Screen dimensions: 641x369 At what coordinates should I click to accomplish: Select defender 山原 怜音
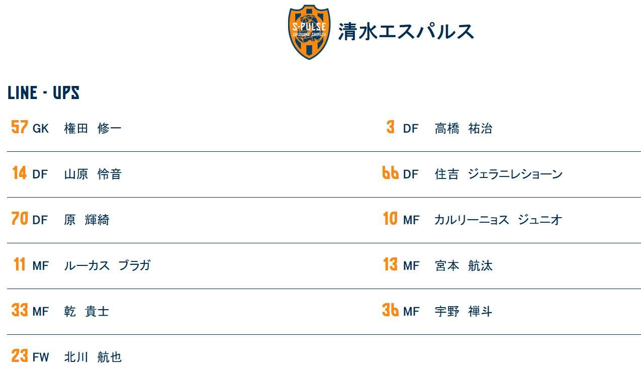(93, 174)
